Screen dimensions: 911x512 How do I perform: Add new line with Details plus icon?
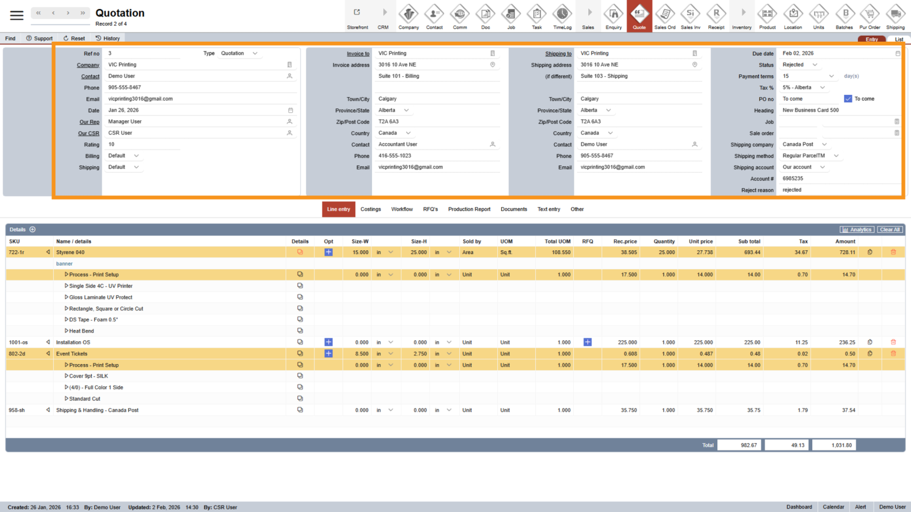[33, 230]
